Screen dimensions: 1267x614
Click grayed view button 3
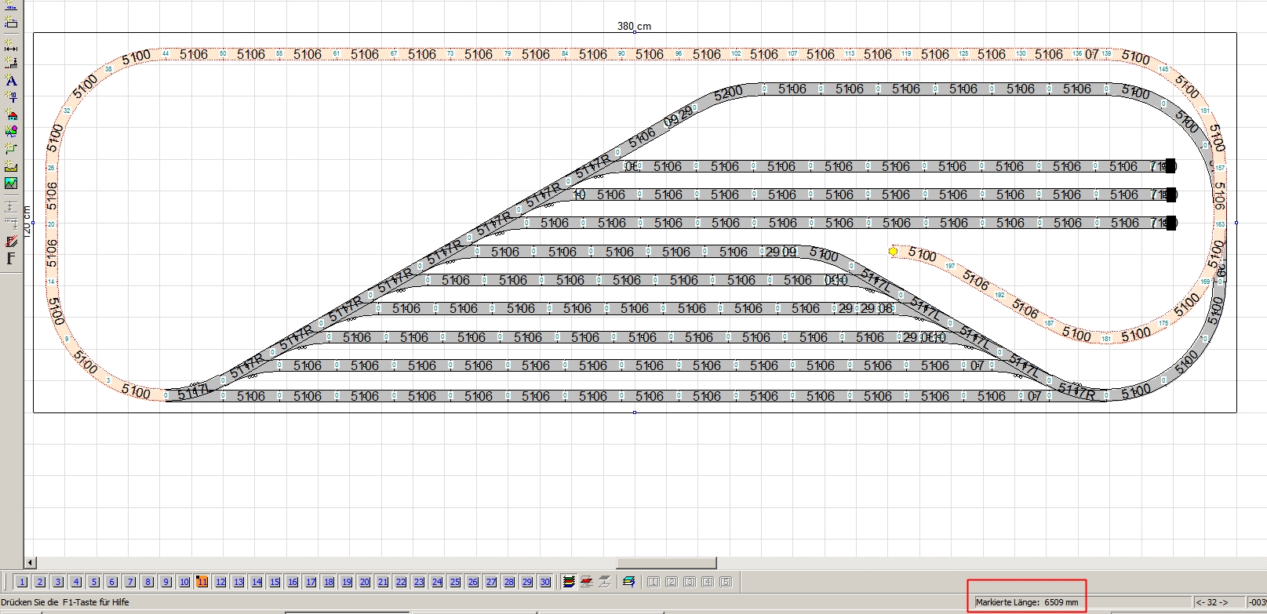[x=690, y=582]
